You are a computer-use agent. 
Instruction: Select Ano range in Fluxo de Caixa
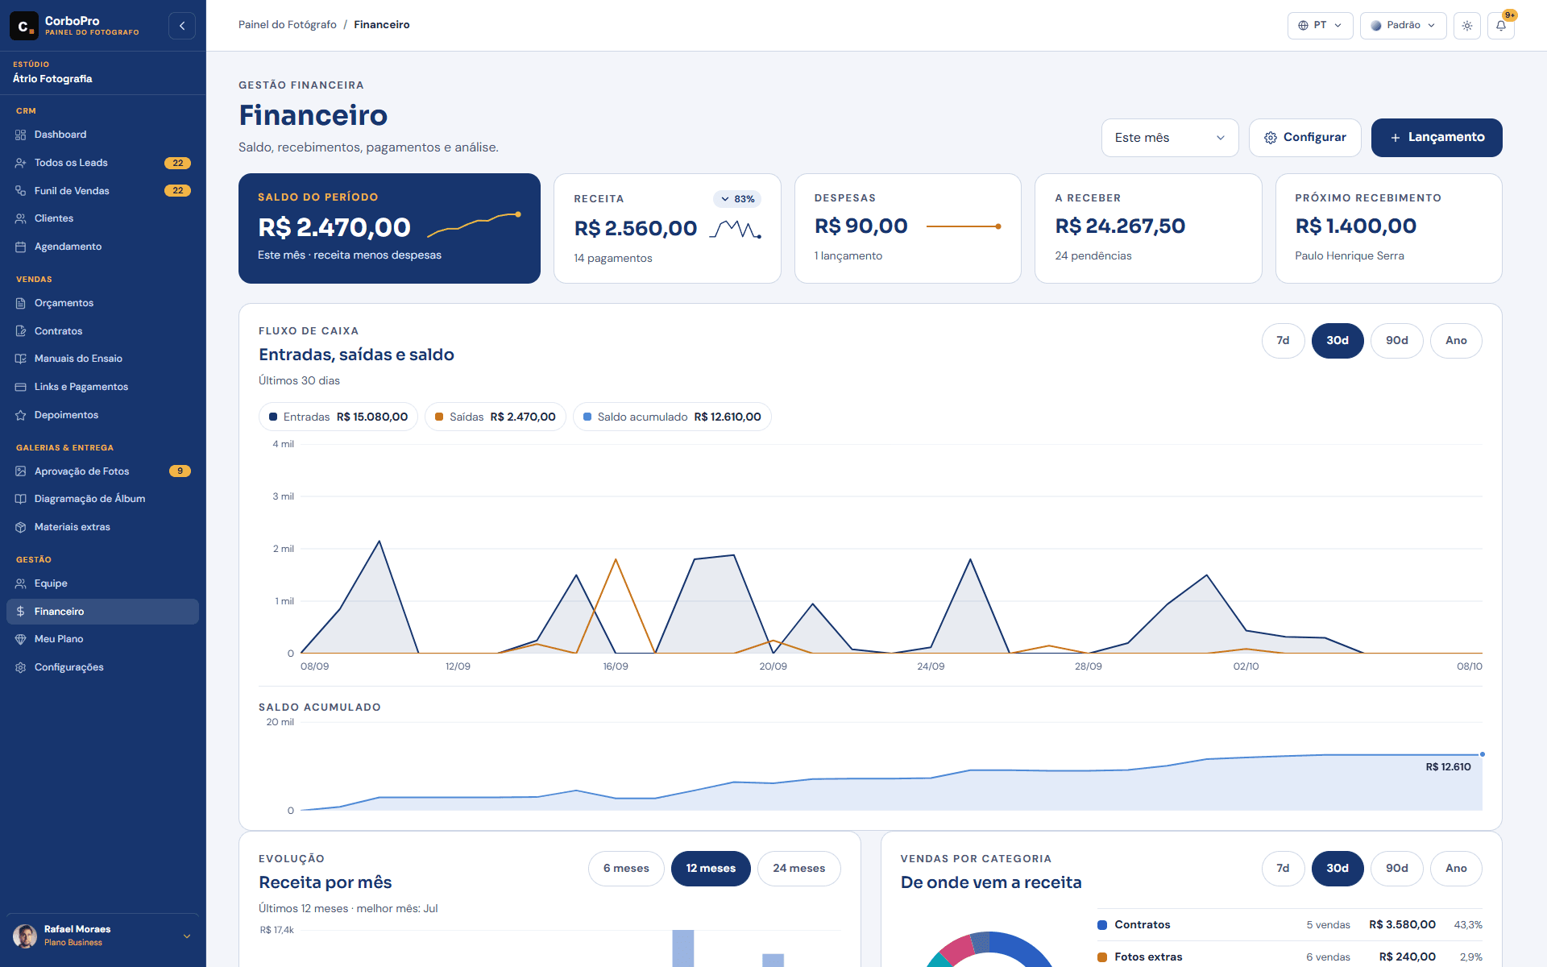pyautogui.click(x=1455, y=341)
